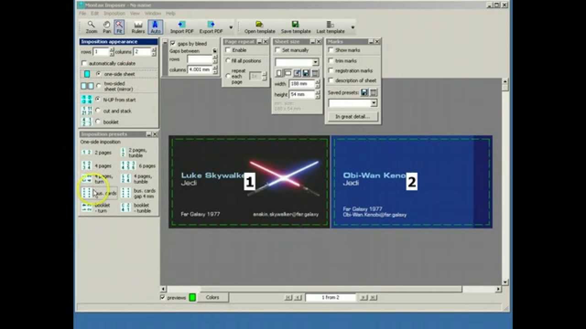Enable automatically calculate checkbox
The height and width of the screenshot is (329, 586).
tap(84, 63)
